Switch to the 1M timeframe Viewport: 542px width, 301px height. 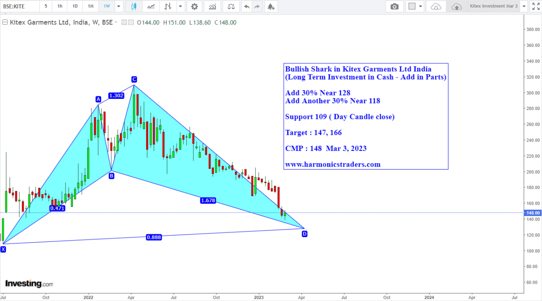(91, 6)
